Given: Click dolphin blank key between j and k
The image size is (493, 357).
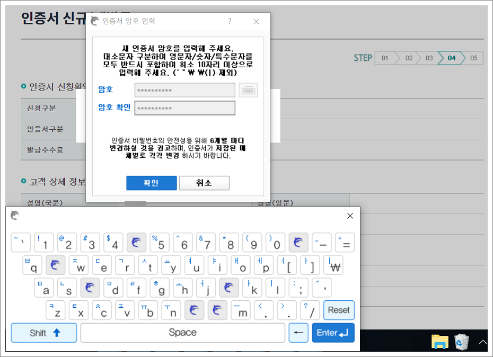Looking at the screenshot, I should (229, 288).
